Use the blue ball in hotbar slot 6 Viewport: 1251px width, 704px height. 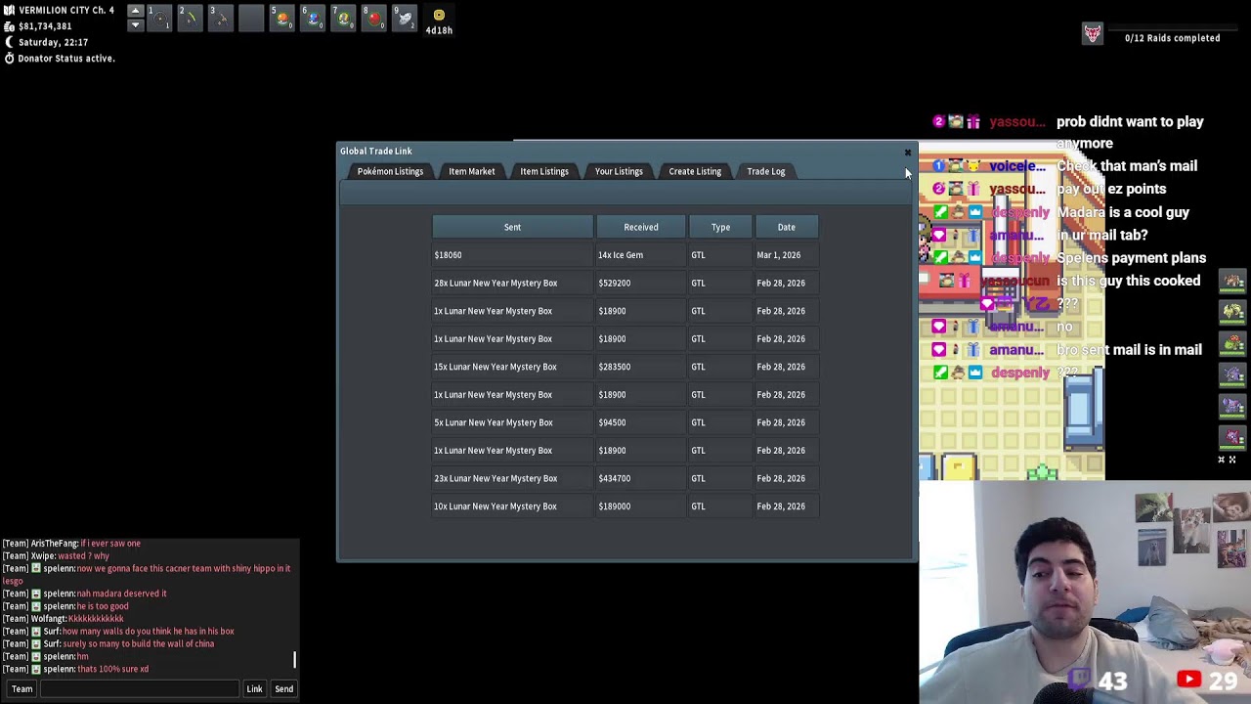coord(313,18)
